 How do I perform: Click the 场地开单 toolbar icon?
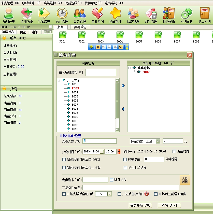(9, 15)
